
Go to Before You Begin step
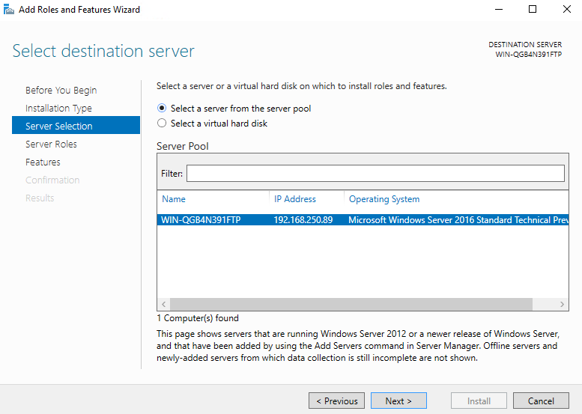click(61, 90)
